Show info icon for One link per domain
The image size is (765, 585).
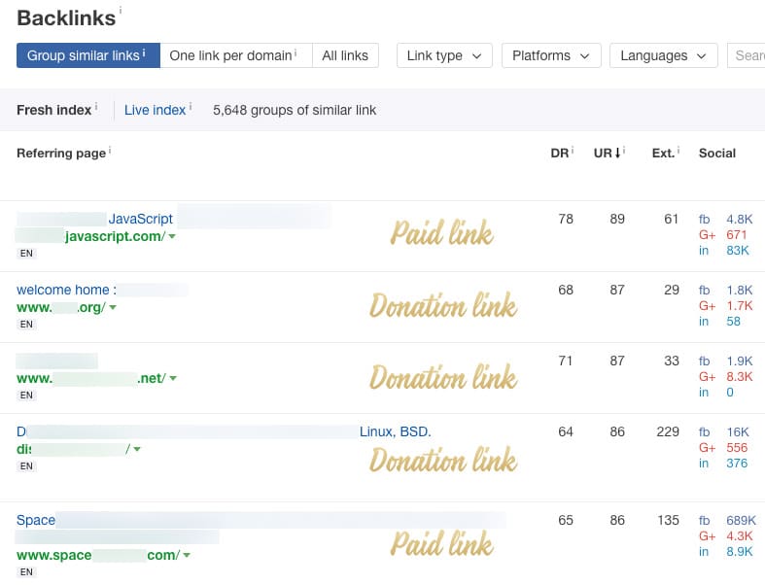point(296,52)
